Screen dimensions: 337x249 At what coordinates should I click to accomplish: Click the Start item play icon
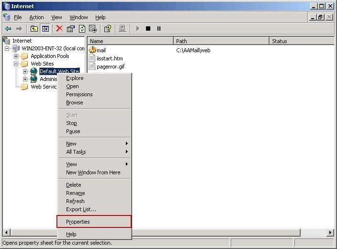coord(137,28)
